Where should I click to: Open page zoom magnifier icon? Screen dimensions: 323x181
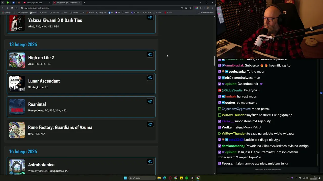182,8
